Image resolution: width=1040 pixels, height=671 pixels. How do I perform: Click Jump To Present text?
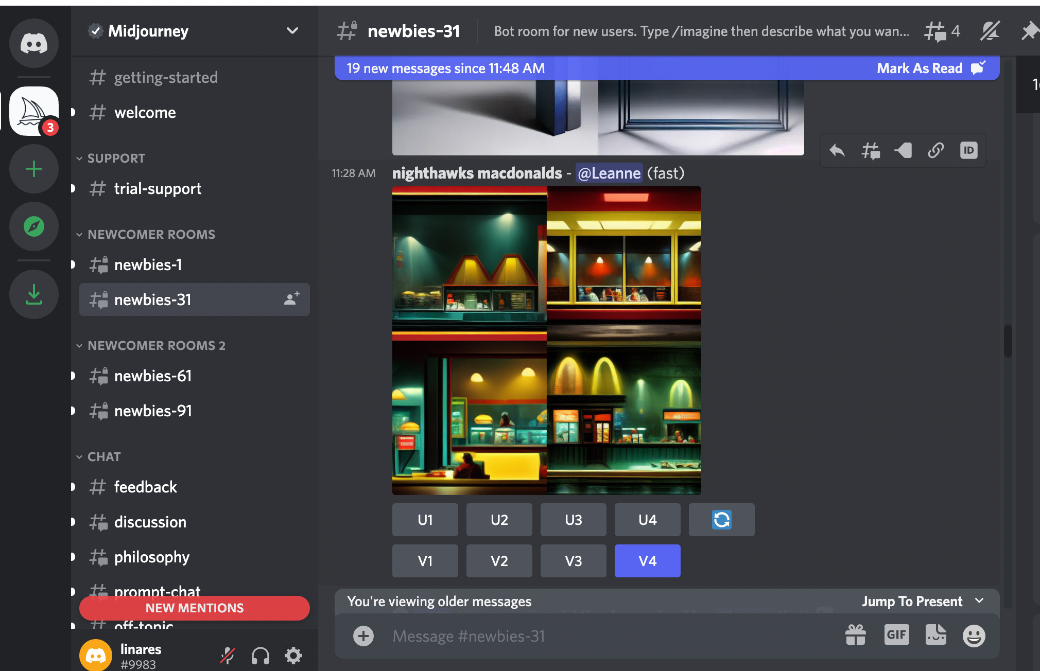(x=912, y=601)
